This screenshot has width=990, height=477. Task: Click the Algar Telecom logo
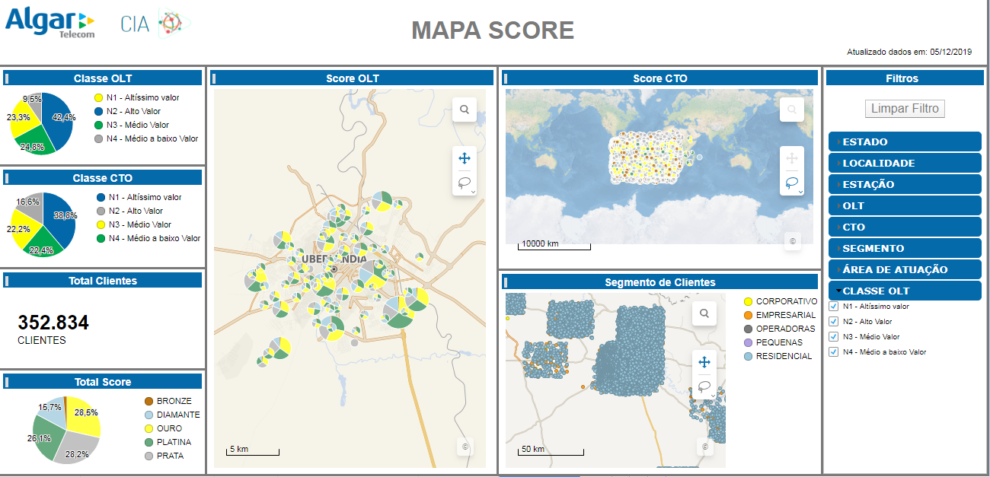pyautogui.click(x=50, y=21)
